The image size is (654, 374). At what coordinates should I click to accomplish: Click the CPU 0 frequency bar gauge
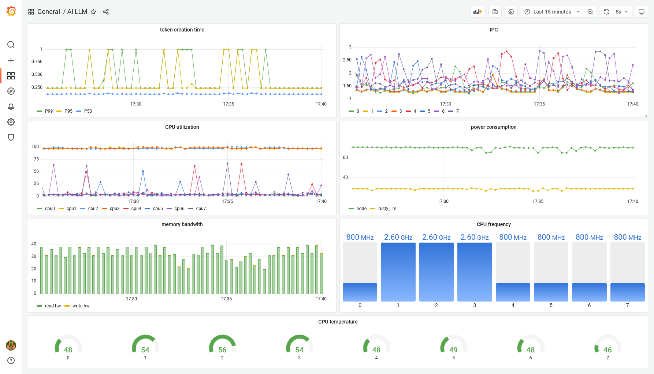tap(360, 272)
